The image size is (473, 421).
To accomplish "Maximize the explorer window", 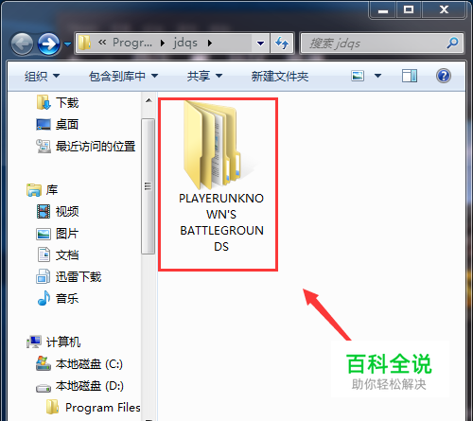I will (x=409, y=10).
